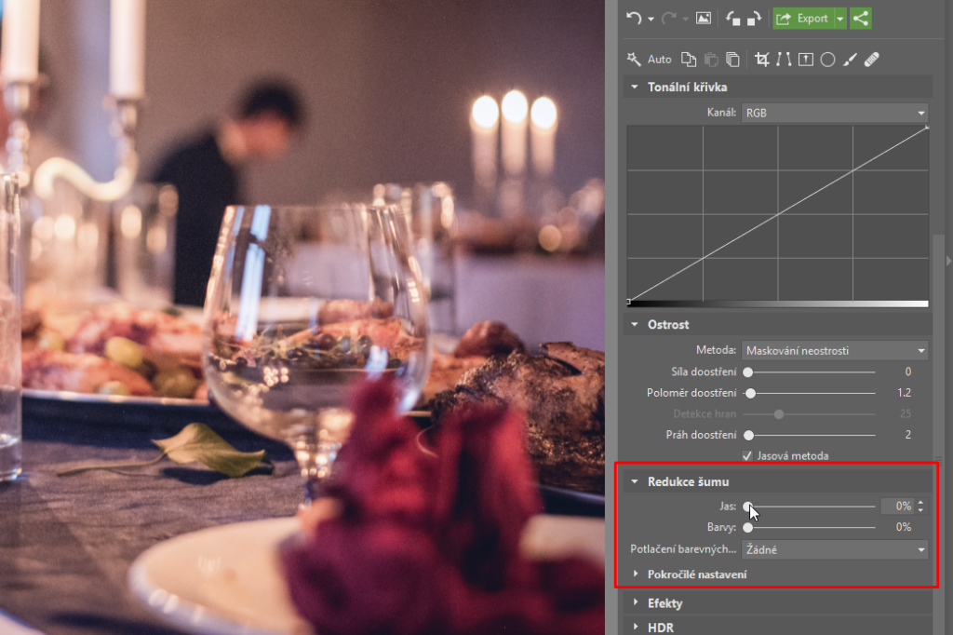The width and height of the screenshot is (953, 635).
Task: Click the Detekce hran slider handle
Action: tap(779, 414)
